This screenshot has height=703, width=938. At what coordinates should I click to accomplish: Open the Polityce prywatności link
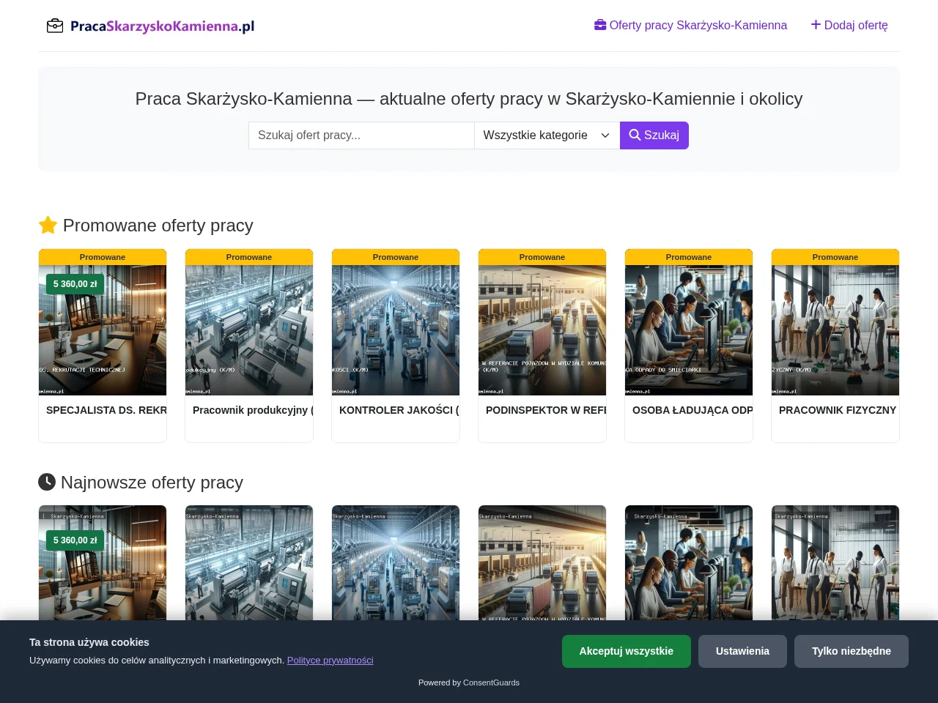[x=330, y=660]
